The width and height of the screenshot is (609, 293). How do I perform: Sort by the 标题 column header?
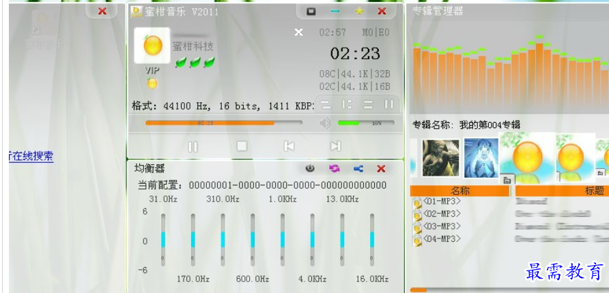click(x=563, y=191)
